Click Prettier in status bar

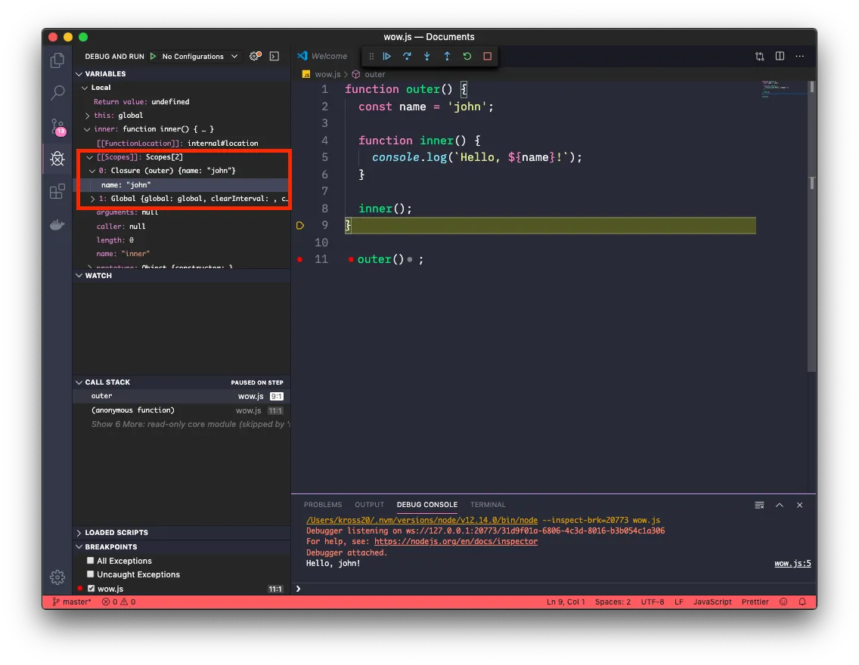pos(755,602)
